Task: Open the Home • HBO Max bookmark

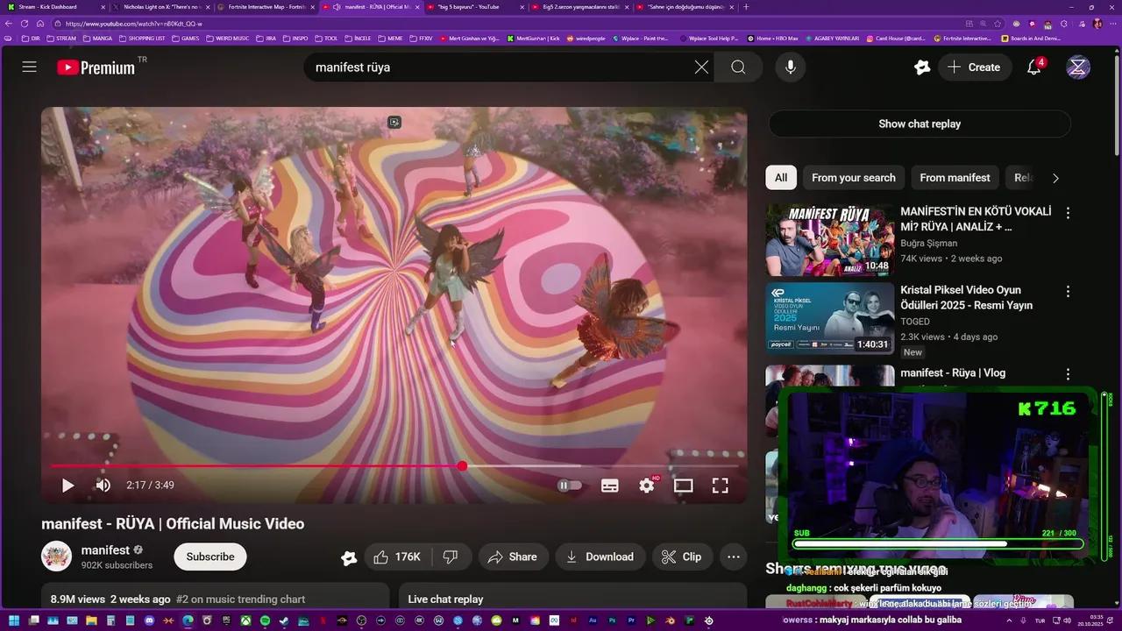Action: coord(772,39)
